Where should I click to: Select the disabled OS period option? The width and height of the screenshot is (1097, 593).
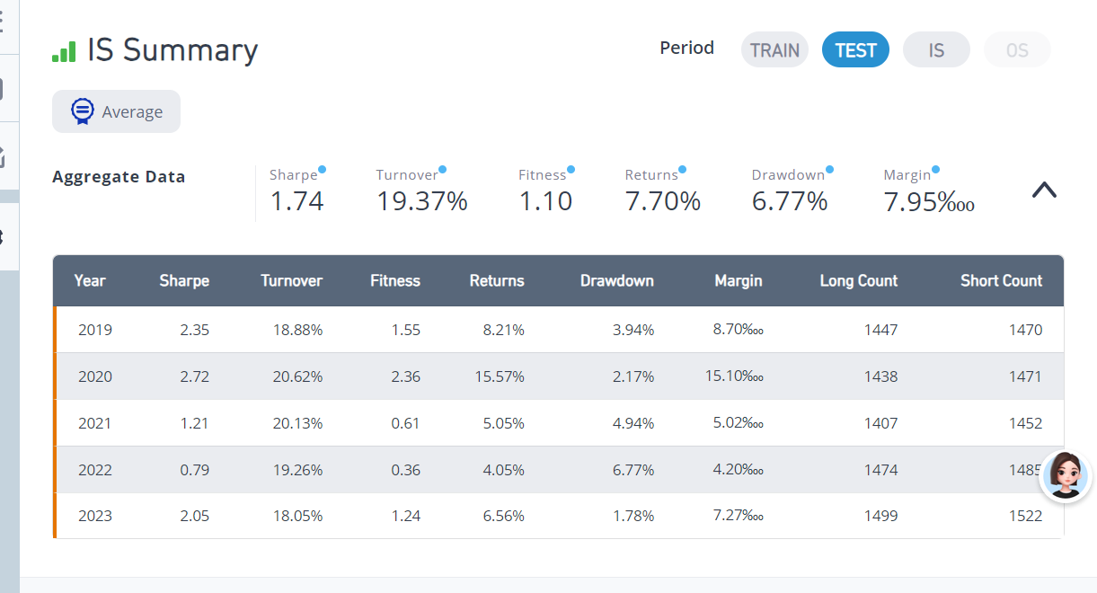[1017, 49]
